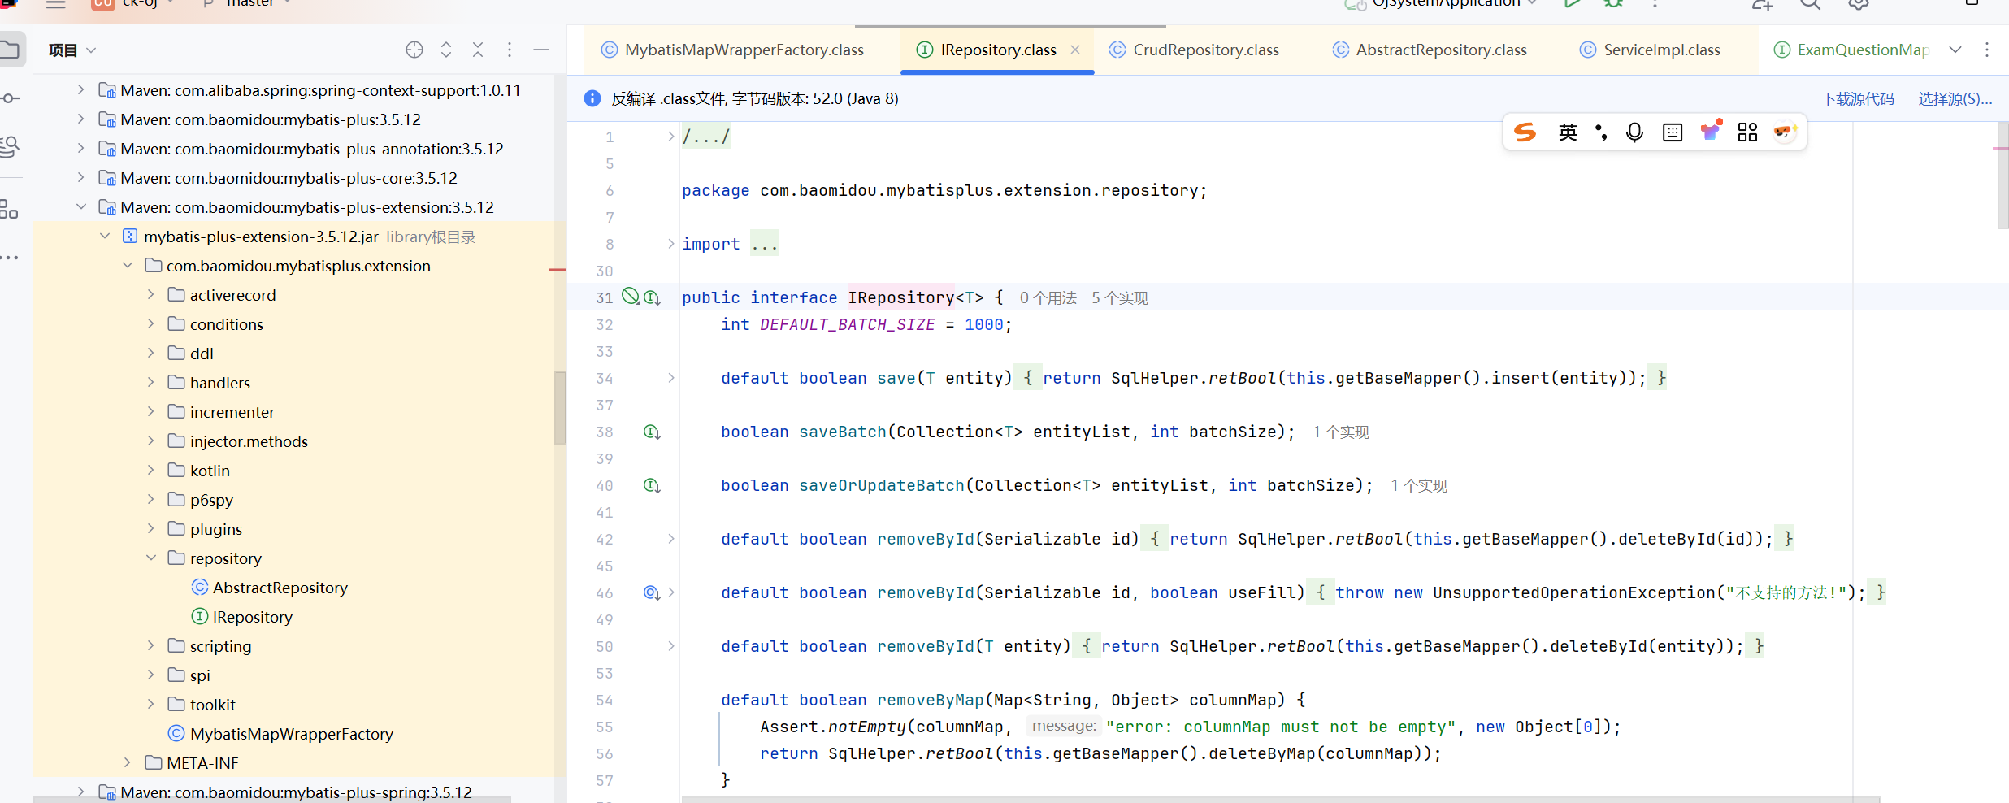
Task: Expand all project tree nodes
Action: coord(446,50)
